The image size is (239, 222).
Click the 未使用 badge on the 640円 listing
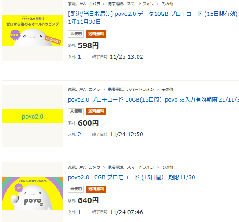click(x=76, y=189)
